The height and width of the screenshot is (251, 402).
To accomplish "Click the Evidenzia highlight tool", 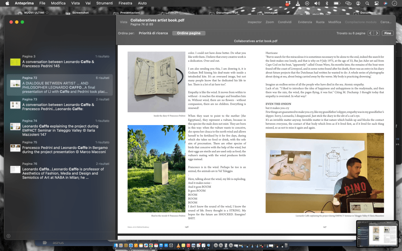I will 305,22.
